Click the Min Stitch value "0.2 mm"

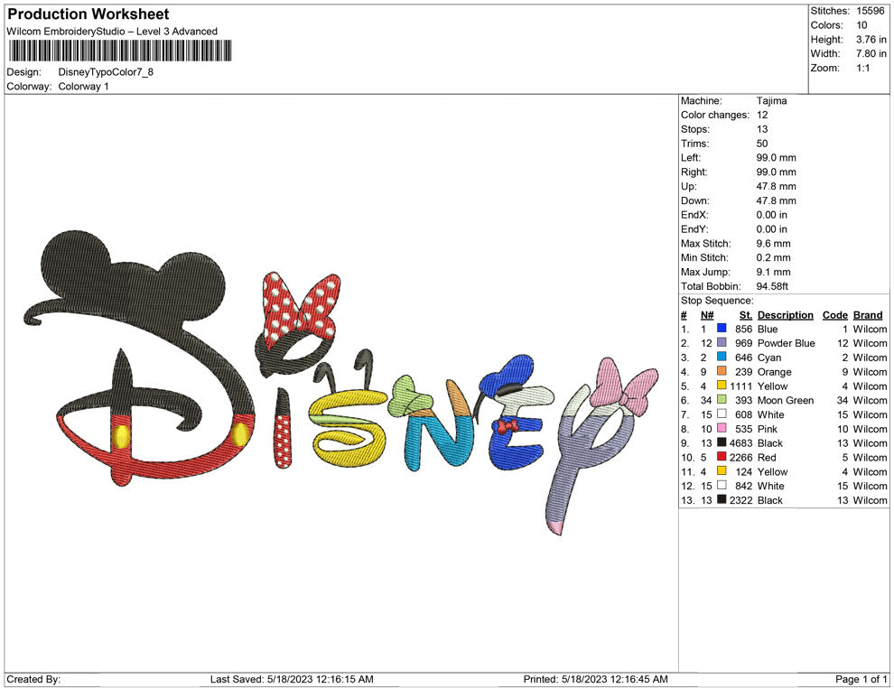(x=773, y=257)
